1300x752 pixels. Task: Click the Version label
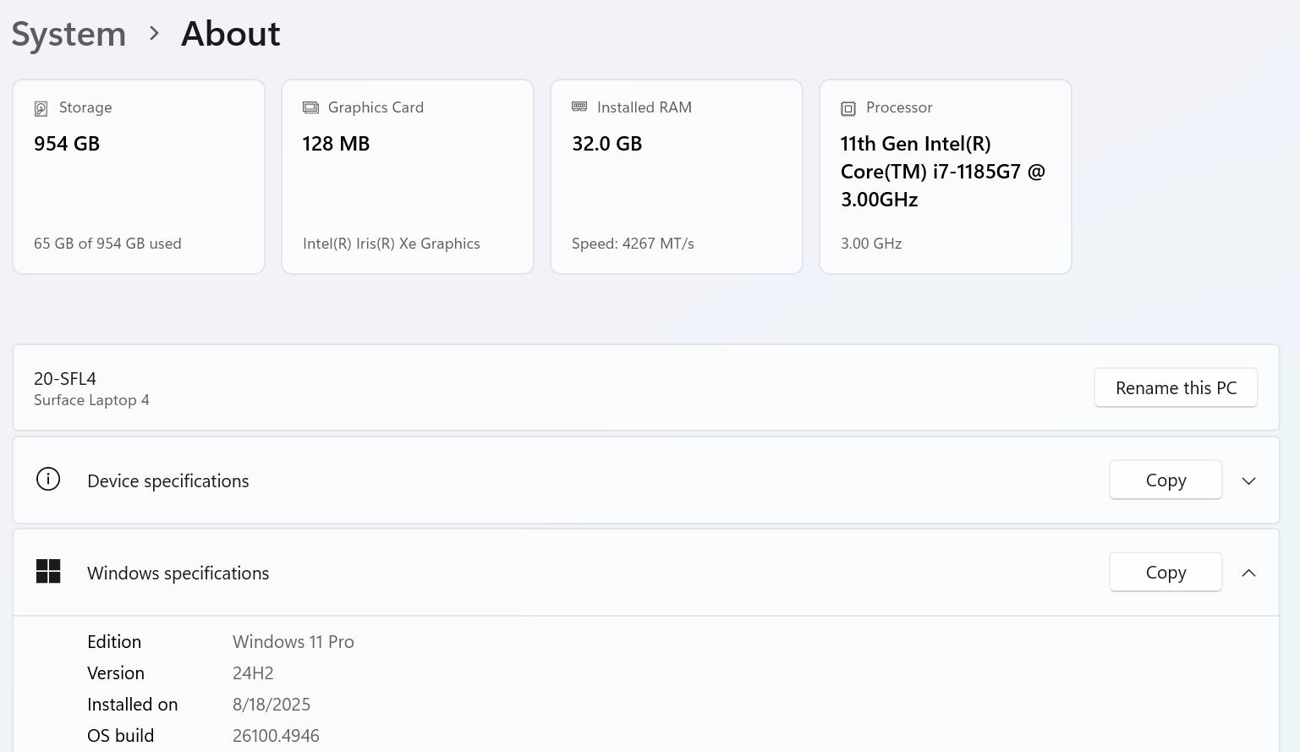[x=116, y=673]
